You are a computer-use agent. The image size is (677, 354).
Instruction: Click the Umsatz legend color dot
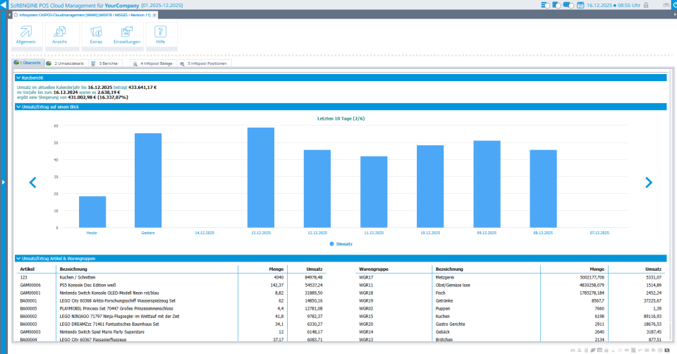[x=331, y=244]
